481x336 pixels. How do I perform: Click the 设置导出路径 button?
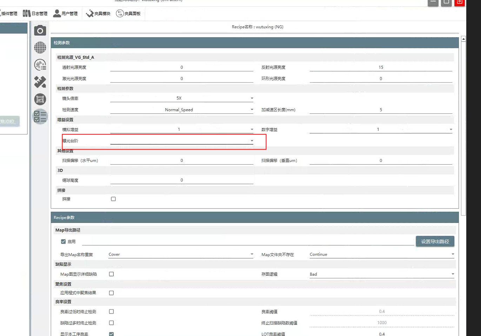point(435,242)
